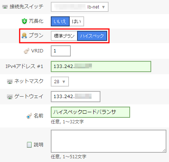
Task: Click the green shield icon beside 冗長化
Action: point(24,21)
